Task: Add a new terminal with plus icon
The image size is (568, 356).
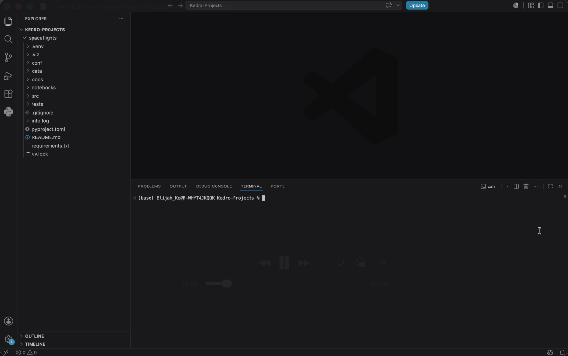Action: [501, 186]
